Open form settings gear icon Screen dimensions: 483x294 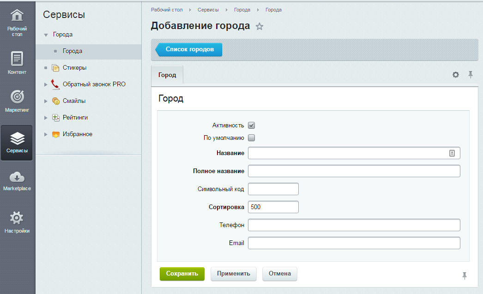pyautogui.click(x=456, y=75)
